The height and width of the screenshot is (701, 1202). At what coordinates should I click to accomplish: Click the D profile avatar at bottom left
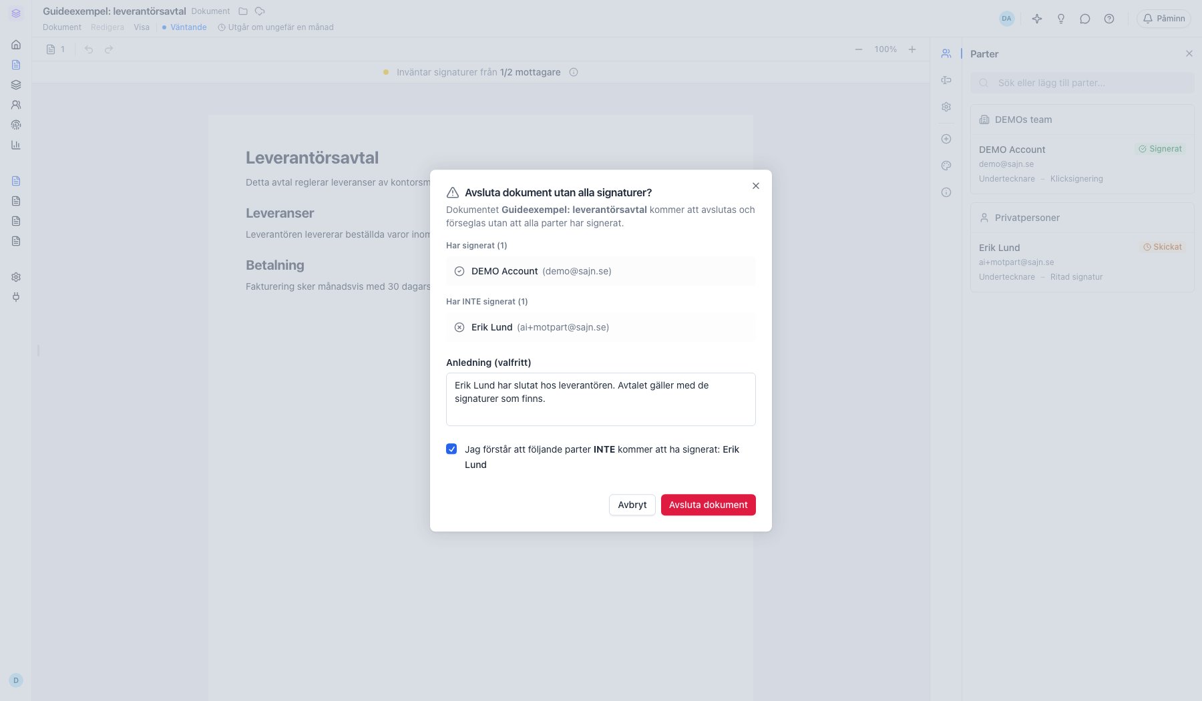click(x=16, y=680)
